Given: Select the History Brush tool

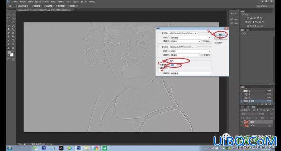Looking at the screenshot, I should pos(13,29).
